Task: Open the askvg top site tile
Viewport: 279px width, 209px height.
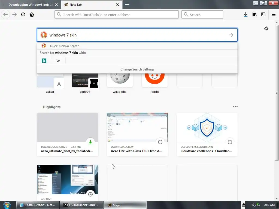Action: (x=50, y=83)
